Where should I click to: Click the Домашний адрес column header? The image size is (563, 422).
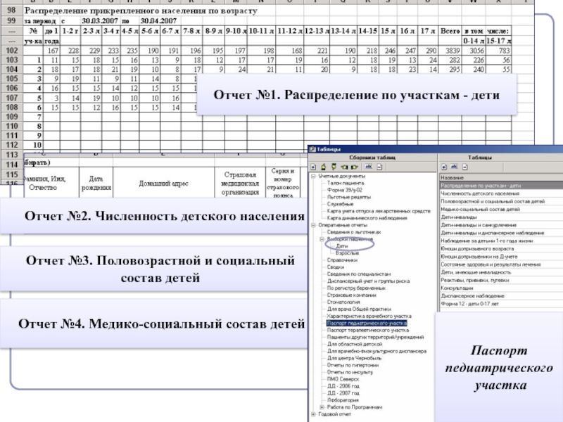tap(164, 184)
